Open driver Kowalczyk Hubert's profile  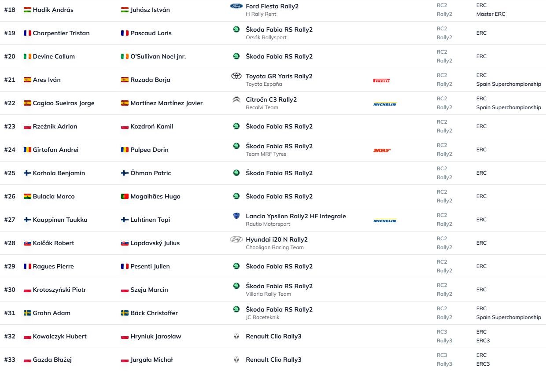[x=59, y=336]
